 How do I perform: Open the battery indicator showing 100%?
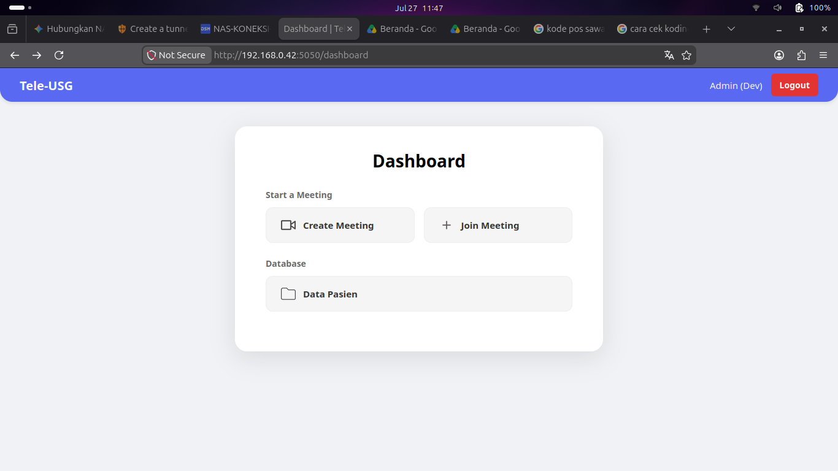(x=813, y=8)
